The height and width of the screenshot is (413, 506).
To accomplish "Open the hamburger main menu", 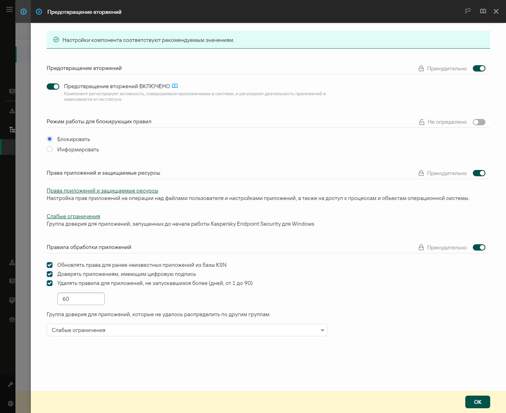I will coord(9,9).
